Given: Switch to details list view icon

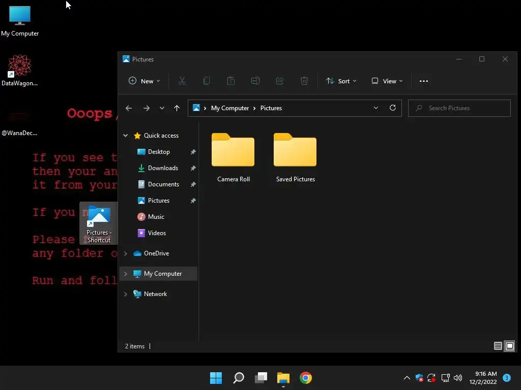Looking at the screenshot, I should [498, 346].
